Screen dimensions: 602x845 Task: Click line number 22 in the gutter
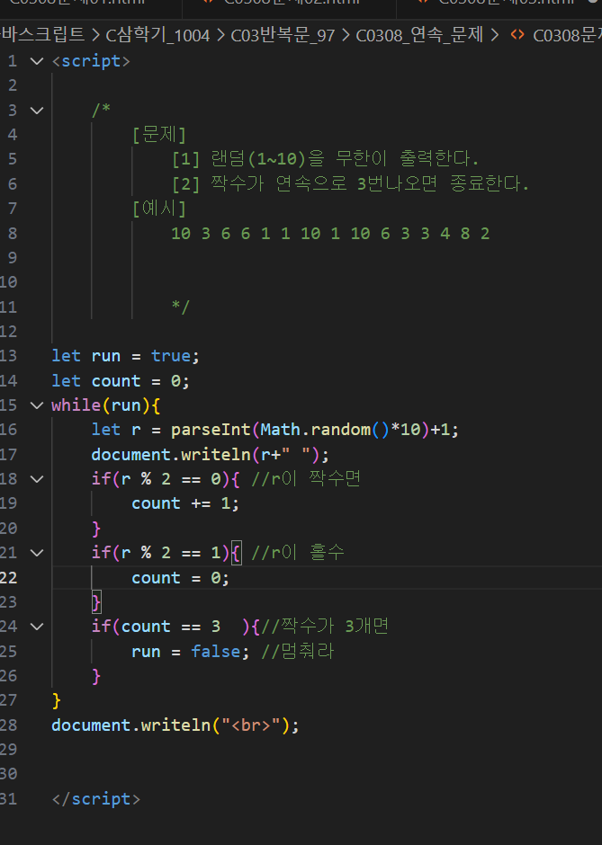tap(9, 578)
